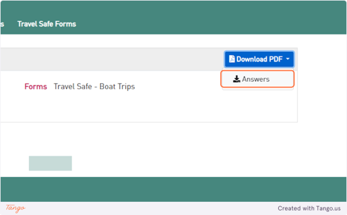This screenshot has height=215, width=347.
Task: Open the Travel Safe Forms nav item
Action: [47, 24]
